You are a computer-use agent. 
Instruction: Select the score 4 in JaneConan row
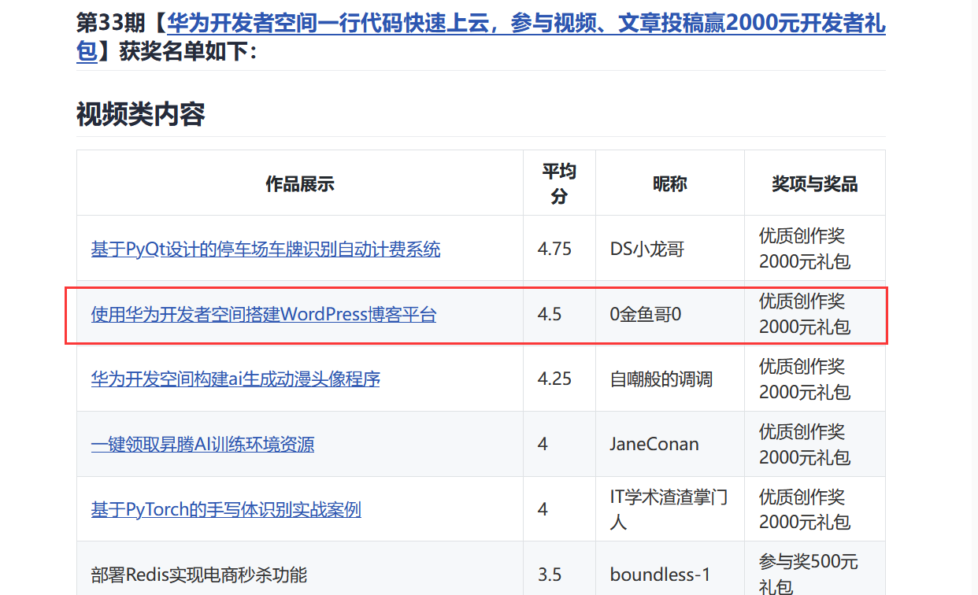pos(543,444)
